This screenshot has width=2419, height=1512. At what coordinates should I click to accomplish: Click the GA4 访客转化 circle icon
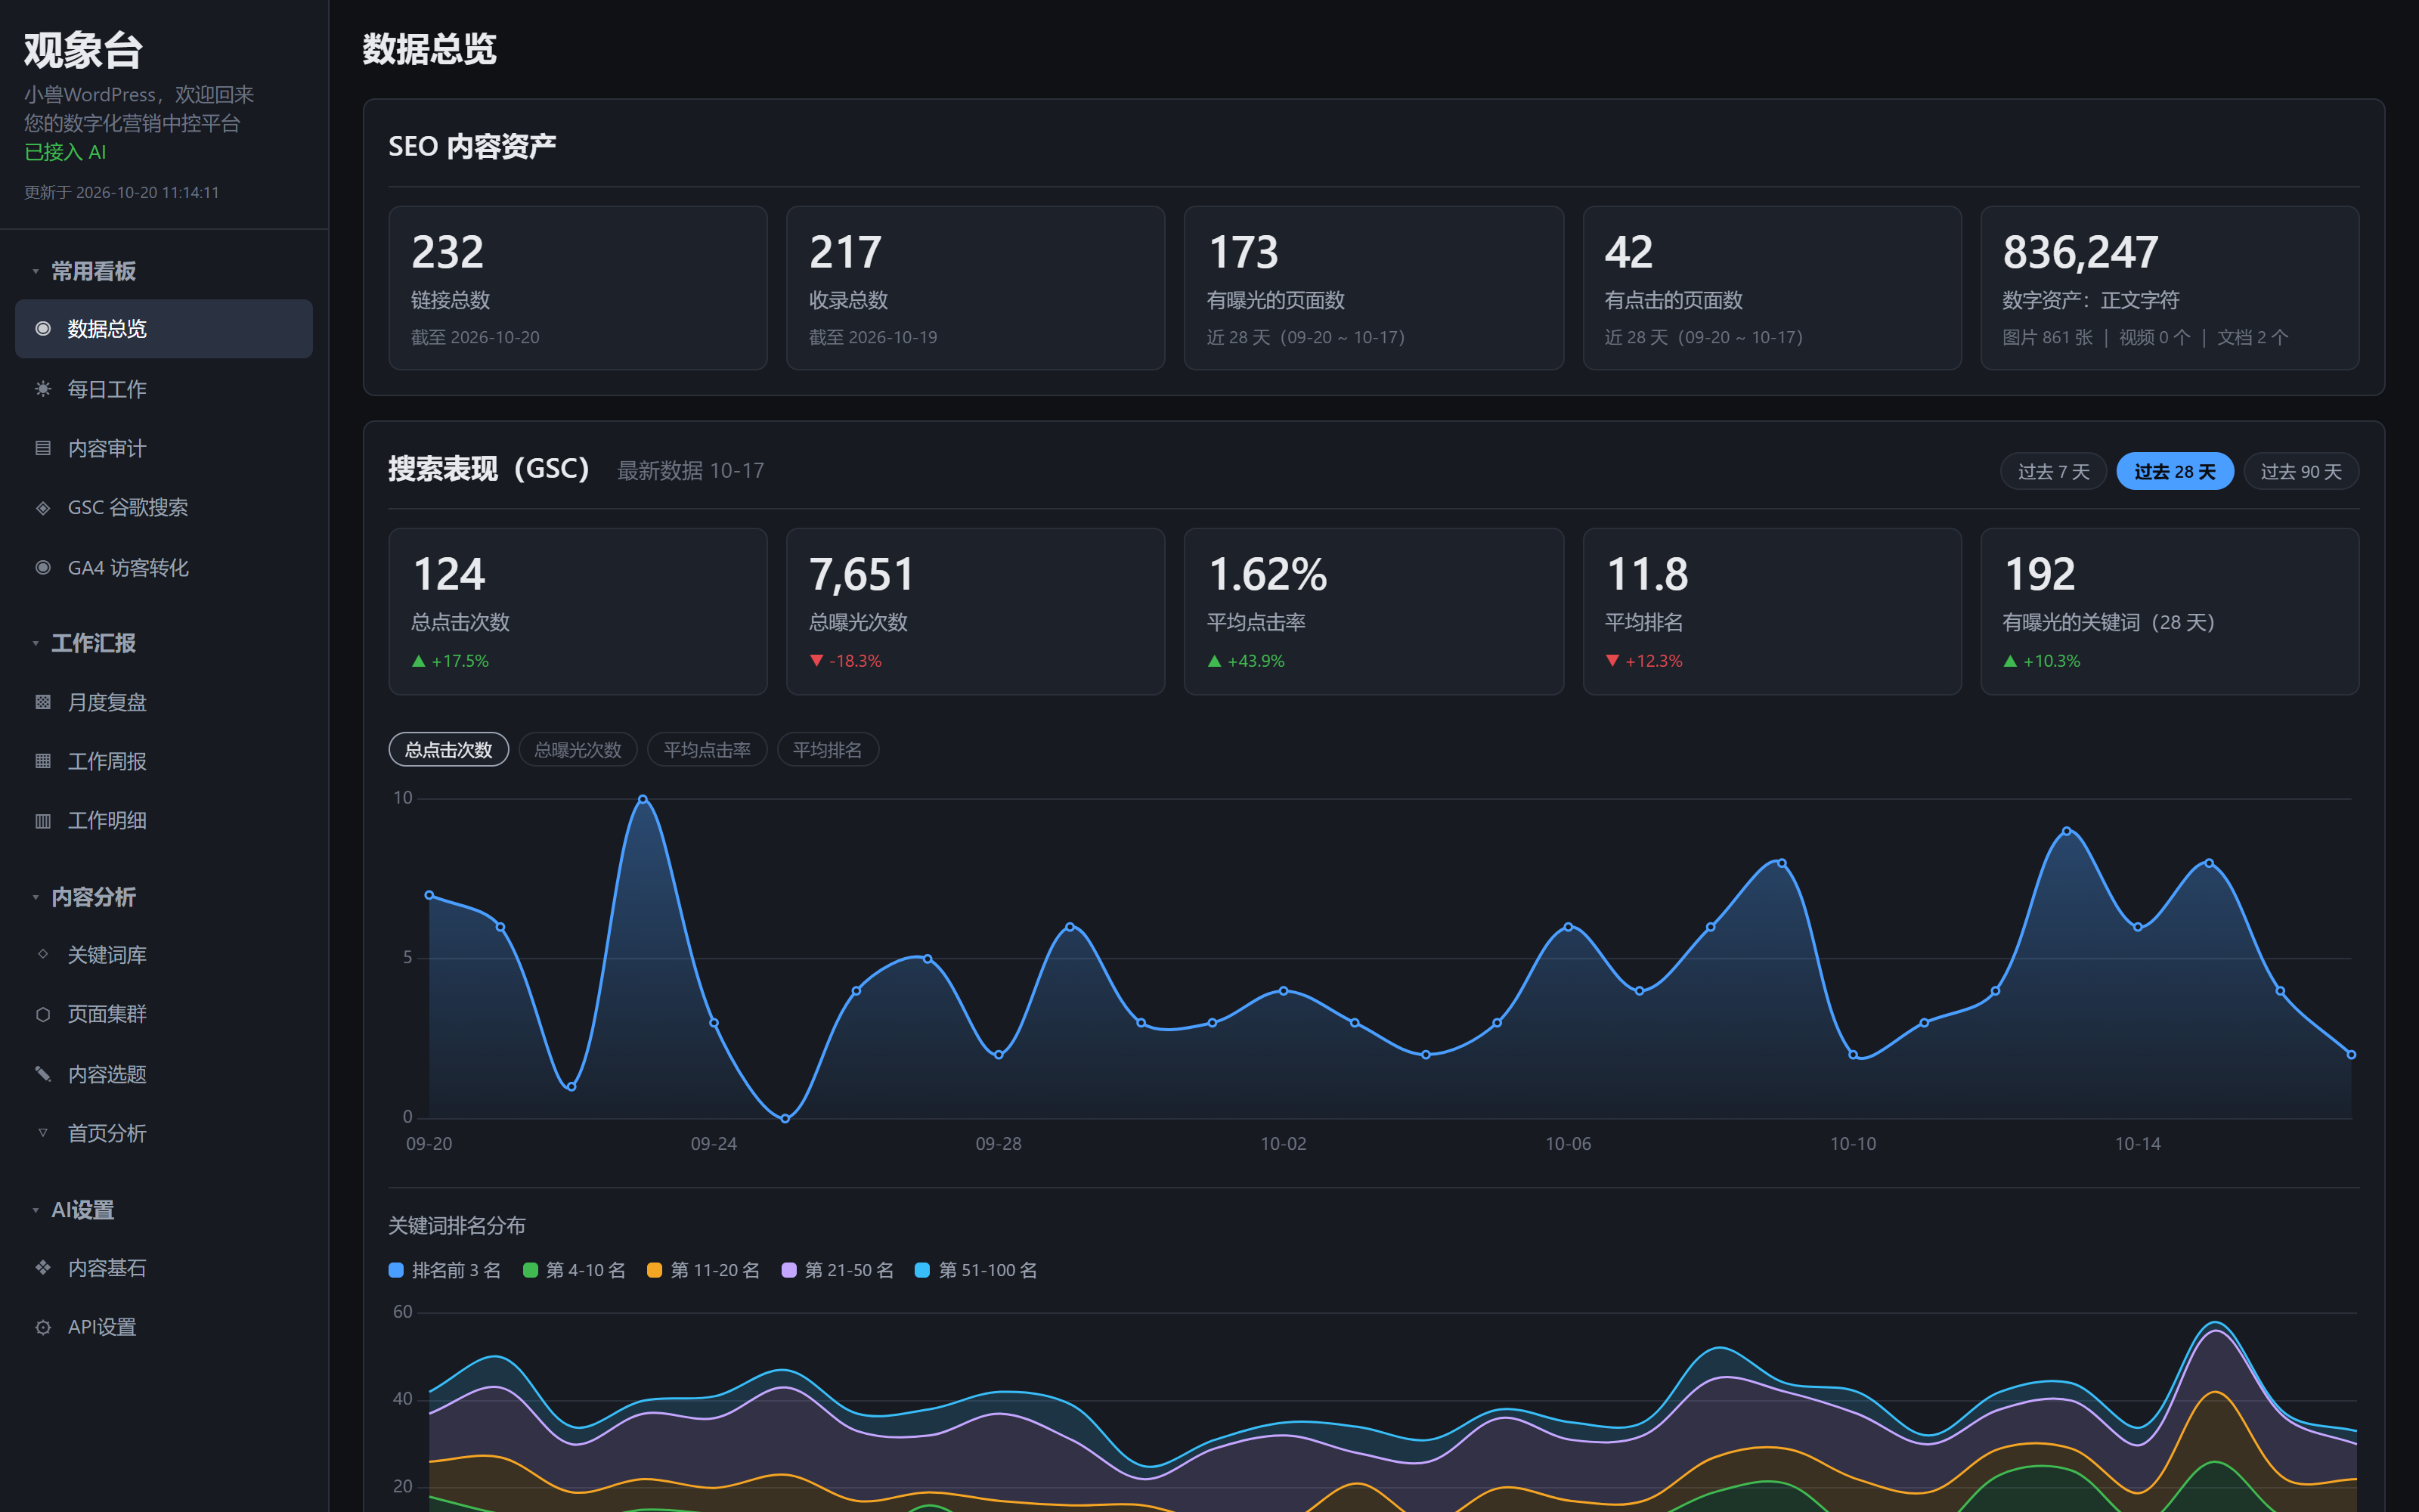pyautogui.click(x=43, y=568)
